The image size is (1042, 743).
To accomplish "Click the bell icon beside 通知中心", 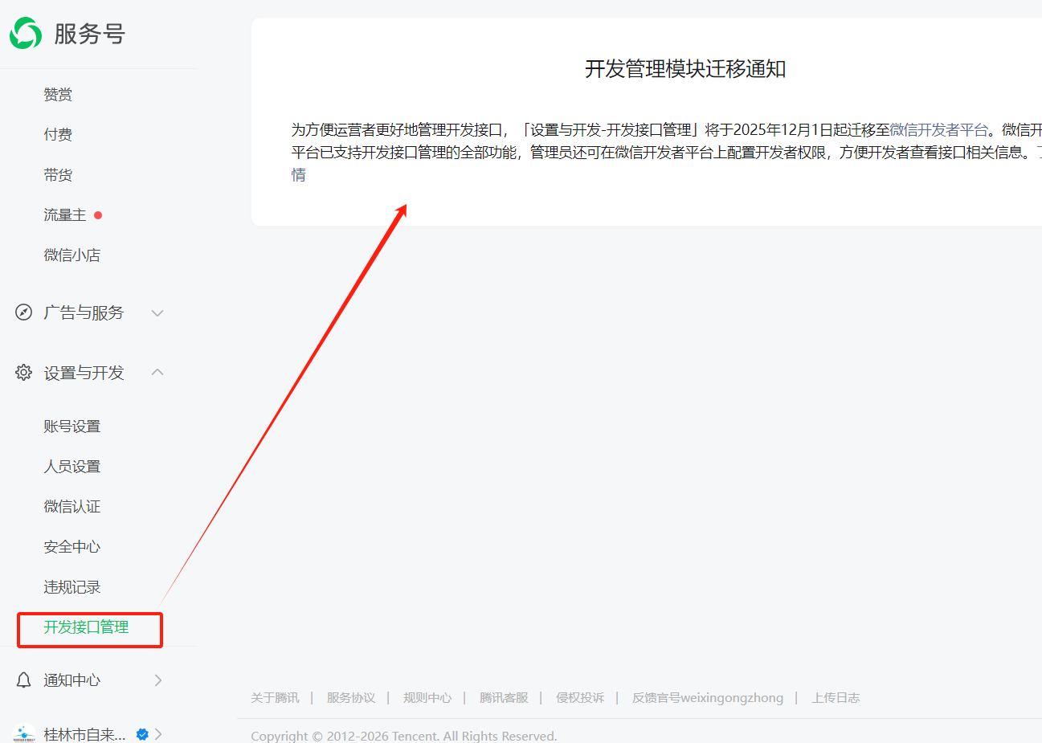I will coord(24,680).
